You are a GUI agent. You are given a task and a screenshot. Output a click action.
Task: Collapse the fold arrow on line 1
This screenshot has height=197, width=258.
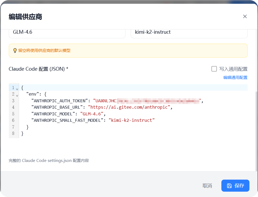click(x=17, y=89)
